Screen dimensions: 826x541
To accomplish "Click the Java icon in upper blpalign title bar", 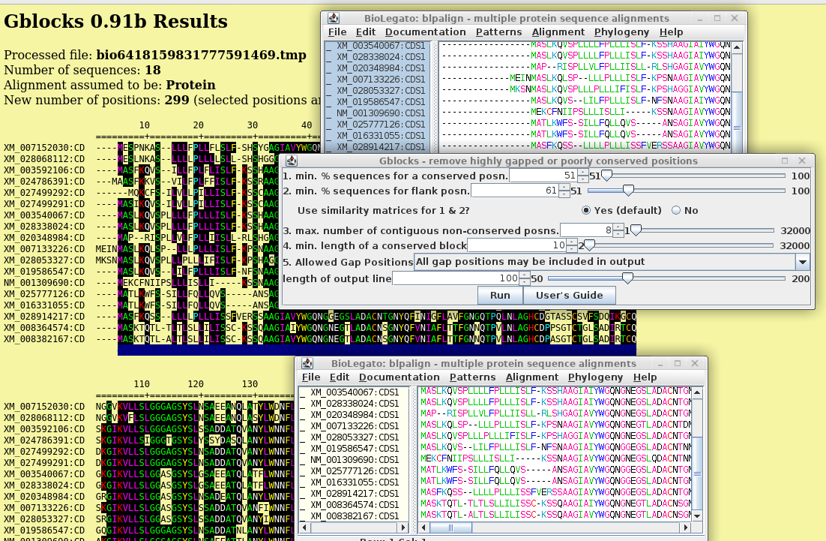I will tap(334, 19).
